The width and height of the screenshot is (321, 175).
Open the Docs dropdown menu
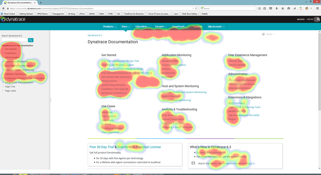click(x=126, y=27)
